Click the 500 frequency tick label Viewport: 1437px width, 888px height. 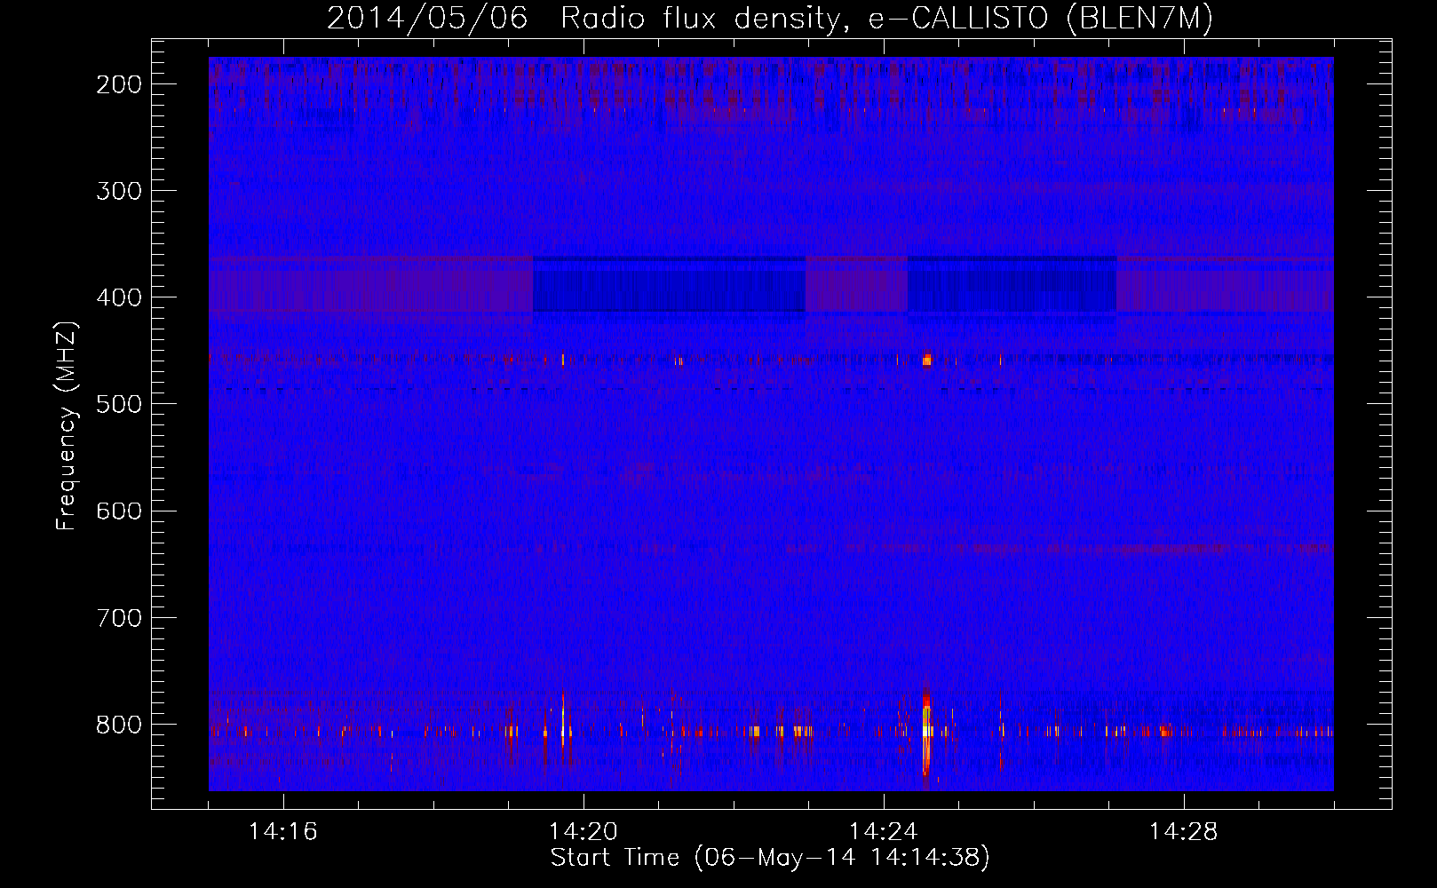[119, 404]
